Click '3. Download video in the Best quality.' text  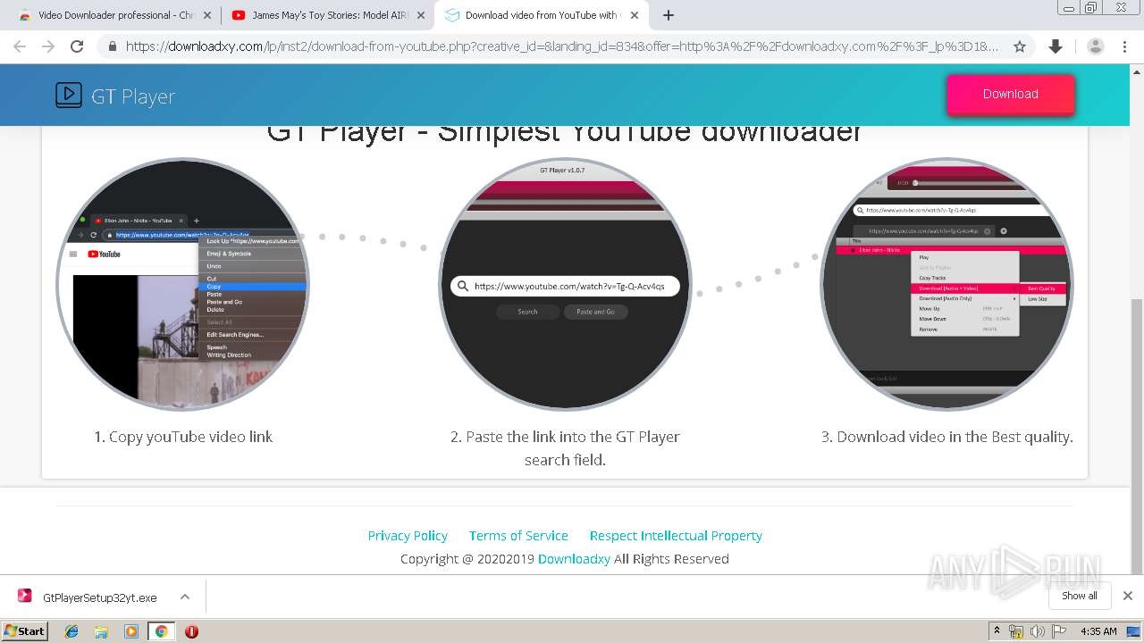point(946,437)
